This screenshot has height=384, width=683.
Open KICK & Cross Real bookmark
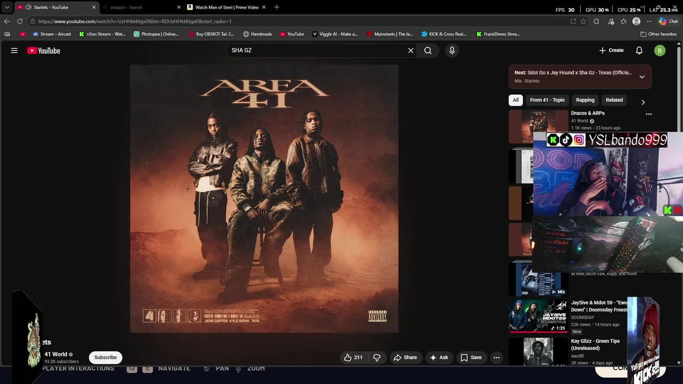click(x=444, y=34)
